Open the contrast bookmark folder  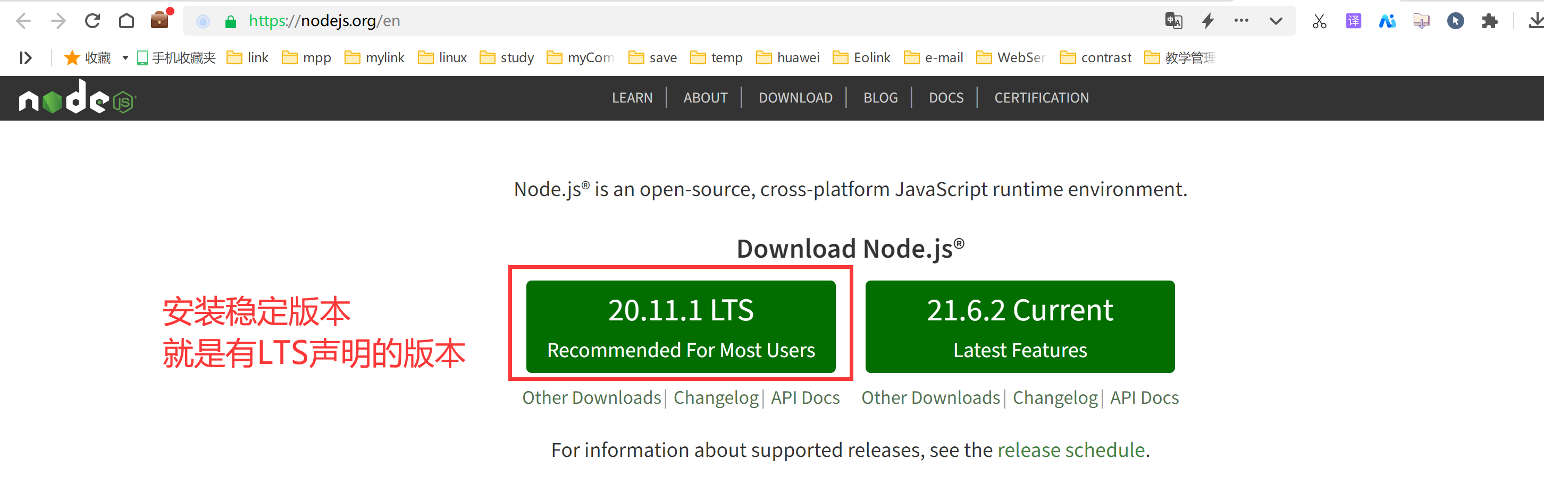1096,57
